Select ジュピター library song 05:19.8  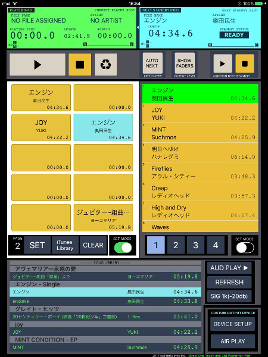105,277
